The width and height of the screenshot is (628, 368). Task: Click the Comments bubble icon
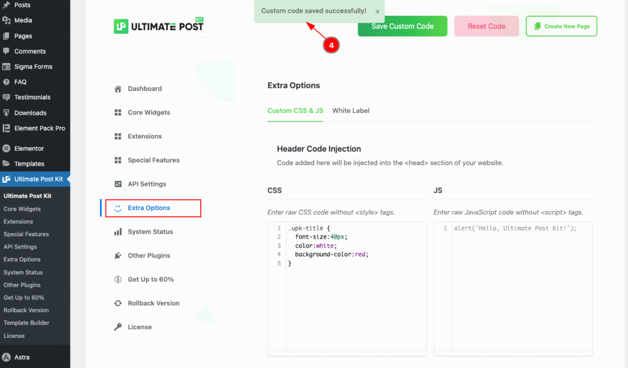6,52
